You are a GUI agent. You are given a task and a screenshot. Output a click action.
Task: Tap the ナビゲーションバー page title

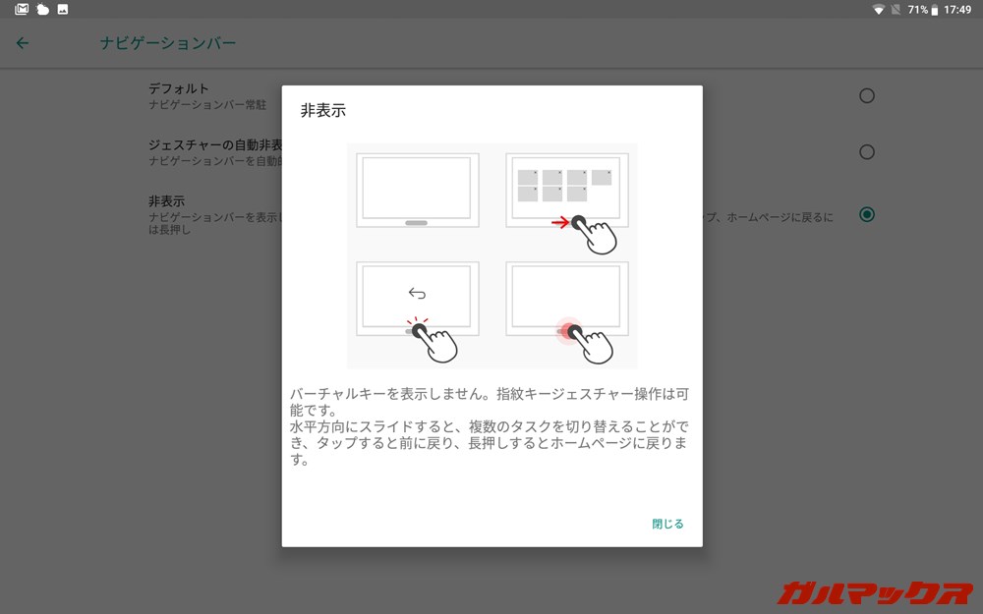168,43
